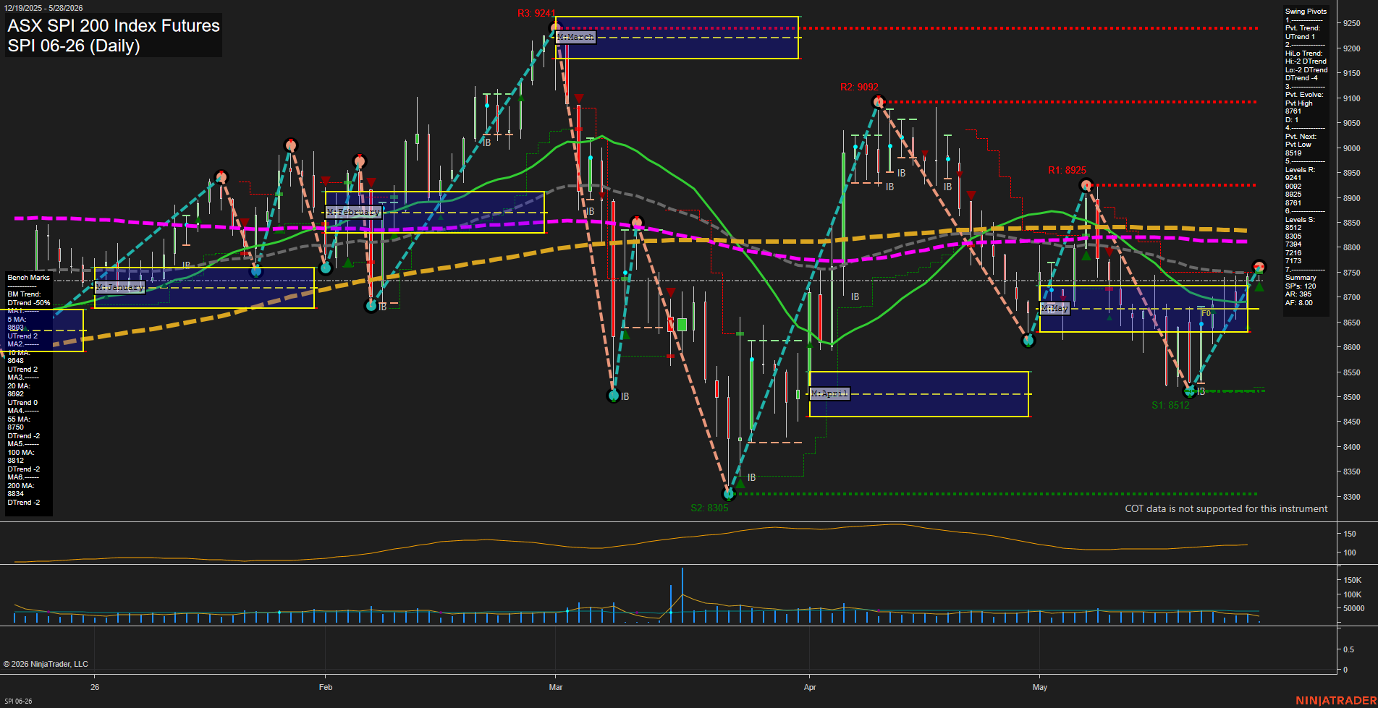Select the M:April monthly range label
Viewport: 1378px width, 708px height.
click(829, 393)
